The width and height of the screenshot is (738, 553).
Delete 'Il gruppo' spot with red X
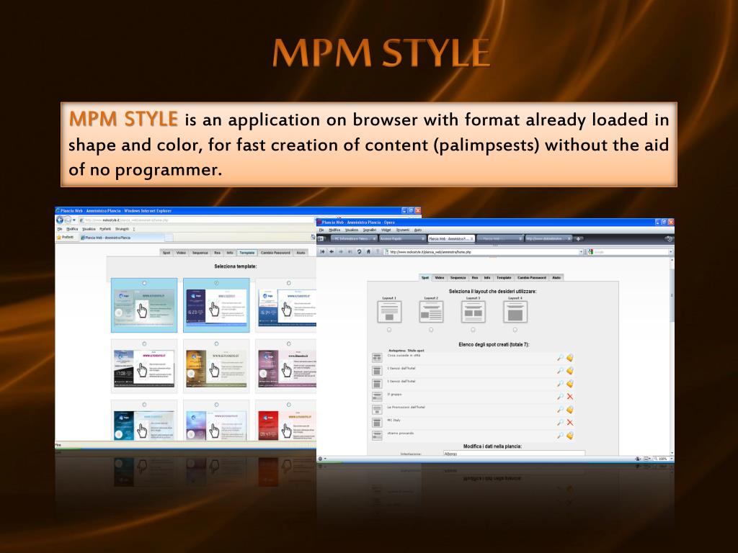coord(570,397)
